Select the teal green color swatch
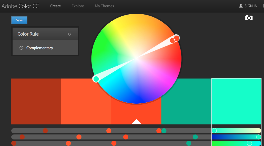 (x=186, y=101)
